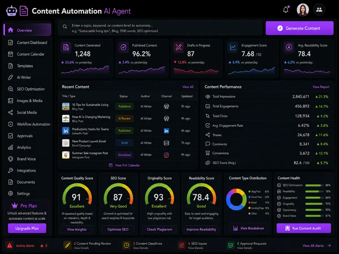Click the Analytics bar chart icon
Screen dimensions: 339x254
click(x=10, y=147)
